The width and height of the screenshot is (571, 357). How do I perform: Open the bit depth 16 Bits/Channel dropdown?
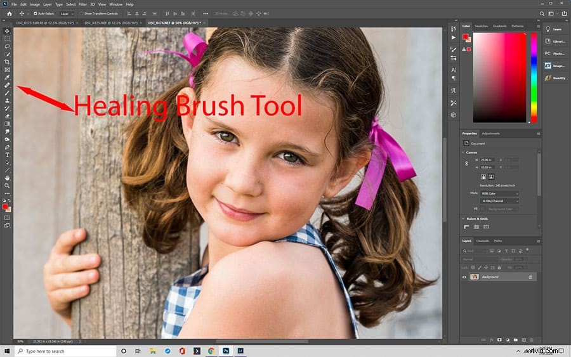coord(499,201)
